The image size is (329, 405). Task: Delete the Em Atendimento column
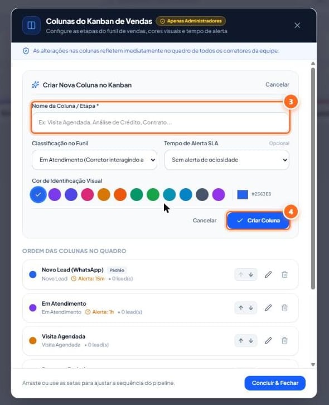pyautogui.click(x=284, y=308)
